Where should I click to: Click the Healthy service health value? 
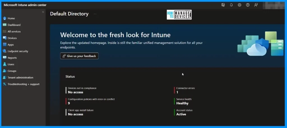[x=182, y=103]
